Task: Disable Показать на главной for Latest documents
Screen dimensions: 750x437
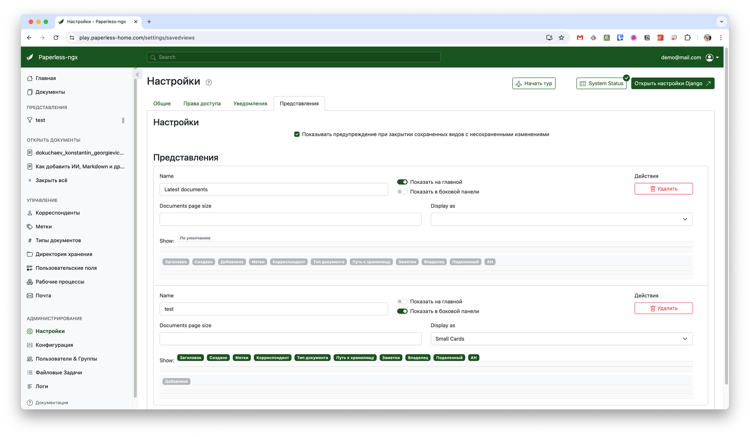Action: (402, 182)
